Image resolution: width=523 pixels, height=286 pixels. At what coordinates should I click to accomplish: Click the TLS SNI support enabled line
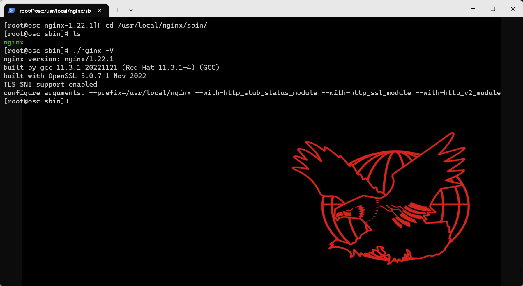tap(50, 84)
